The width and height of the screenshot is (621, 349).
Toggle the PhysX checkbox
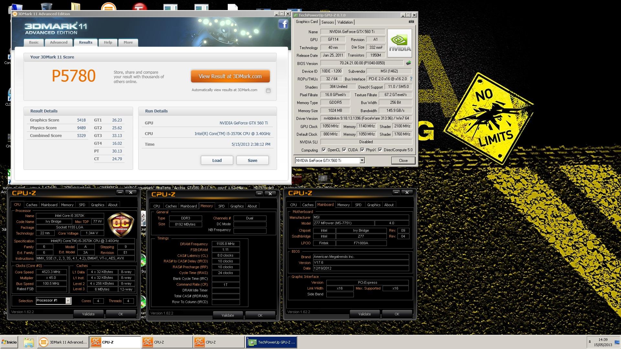click(362, 150)
